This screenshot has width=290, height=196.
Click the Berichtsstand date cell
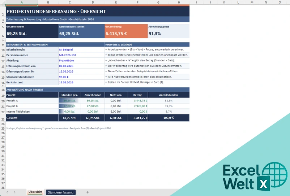tap(81, 82)
